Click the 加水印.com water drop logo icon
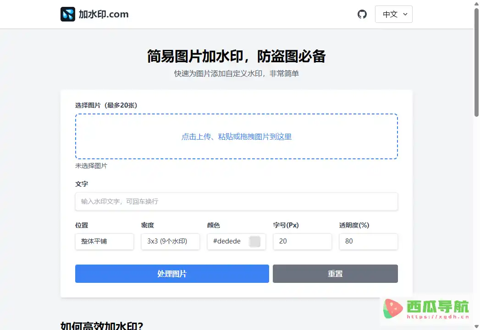This screenshot has width=480, height=330. coord(68,14)
